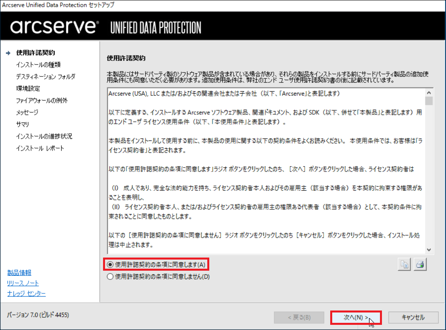
Task: Select the agree to license terms radio button
Action: (x=110, y=265)
